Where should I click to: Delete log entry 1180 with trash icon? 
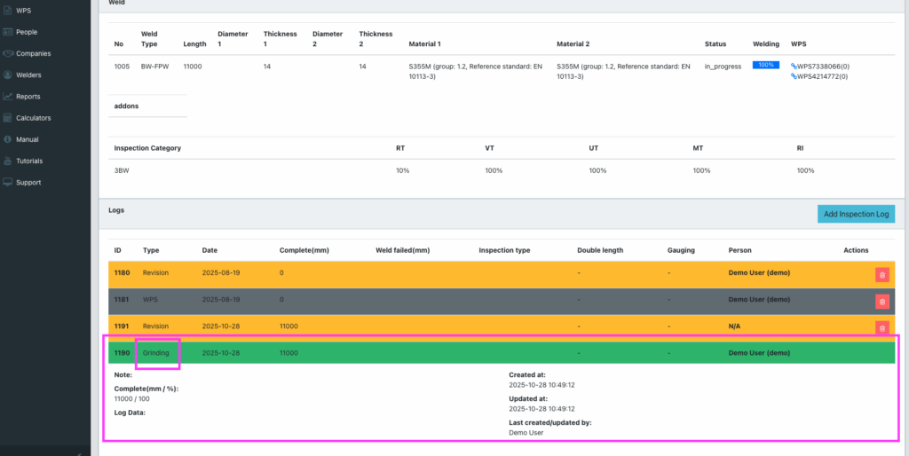pyautogui.click(x=881, y=274)
